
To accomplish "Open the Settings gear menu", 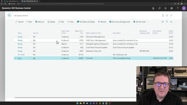I will tap(172, 8).
